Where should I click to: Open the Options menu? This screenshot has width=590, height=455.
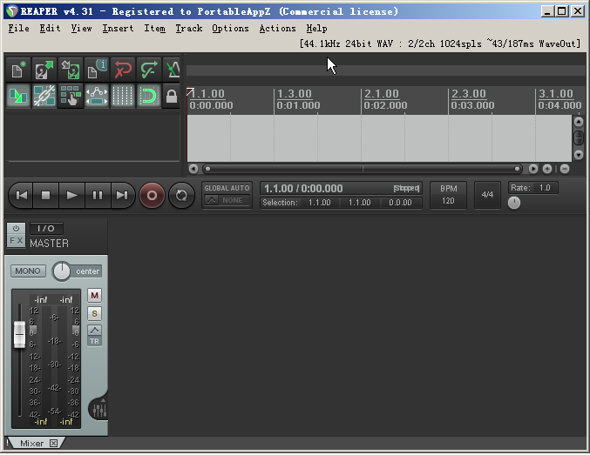230,29
